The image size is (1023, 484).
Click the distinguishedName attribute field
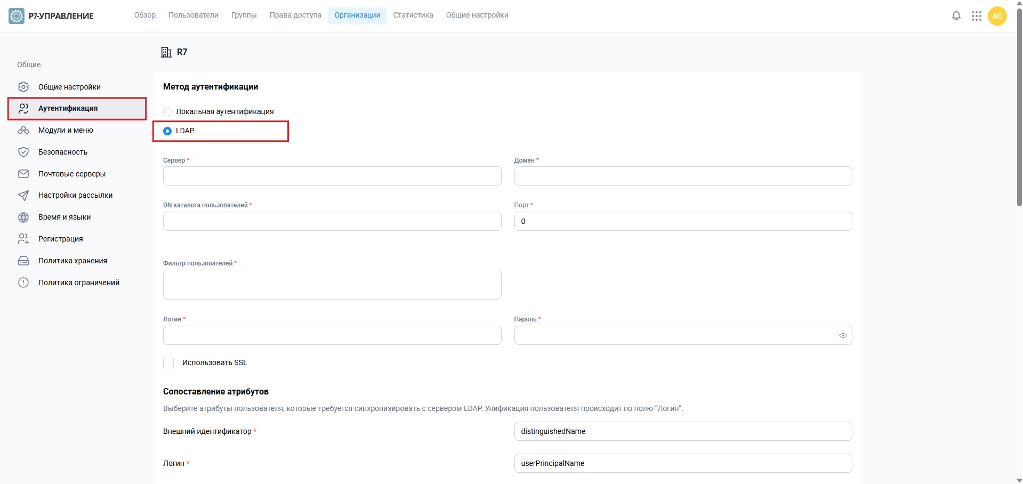(x=683, y=431)
